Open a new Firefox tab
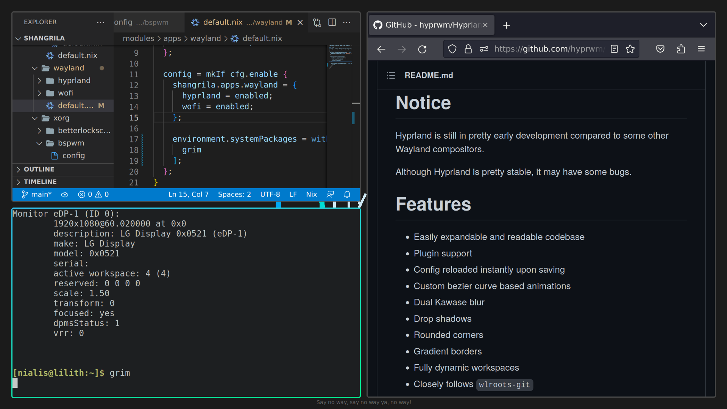 pyautogui.click(x=507, y=25)
